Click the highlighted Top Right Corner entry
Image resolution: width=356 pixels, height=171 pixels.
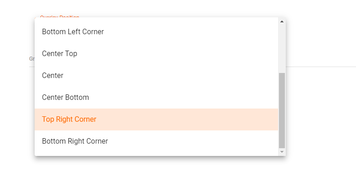tap(156, 119)
